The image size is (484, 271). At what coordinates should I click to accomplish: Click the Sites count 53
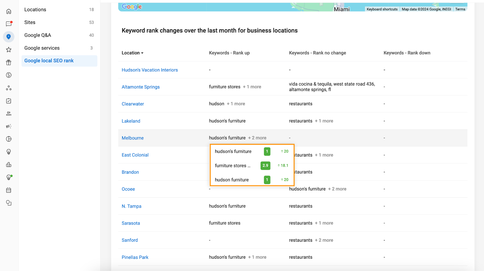click(91, 22)
